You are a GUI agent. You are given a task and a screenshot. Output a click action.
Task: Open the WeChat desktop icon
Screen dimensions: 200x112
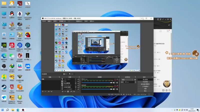[x=12, y=57]
